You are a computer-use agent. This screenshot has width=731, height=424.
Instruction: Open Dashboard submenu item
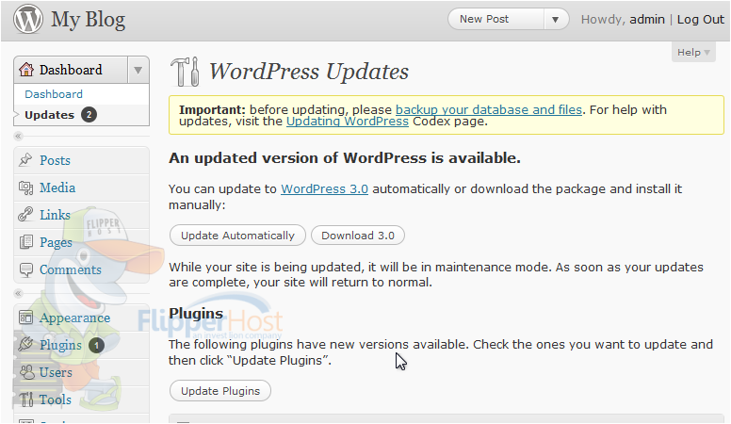tap(54, 94)
